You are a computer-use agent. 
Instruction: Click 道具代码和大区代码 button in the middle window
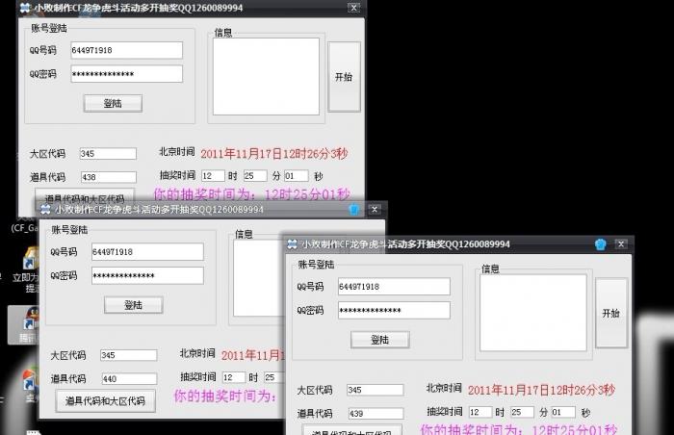(105, 401)
